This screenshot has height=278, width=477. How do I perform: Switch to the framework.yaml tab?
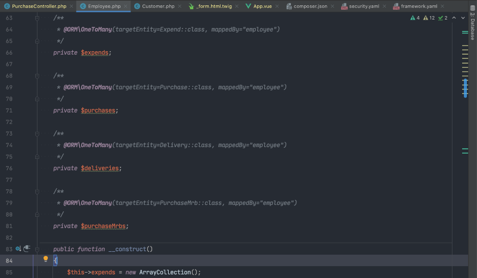click(419, 6)
